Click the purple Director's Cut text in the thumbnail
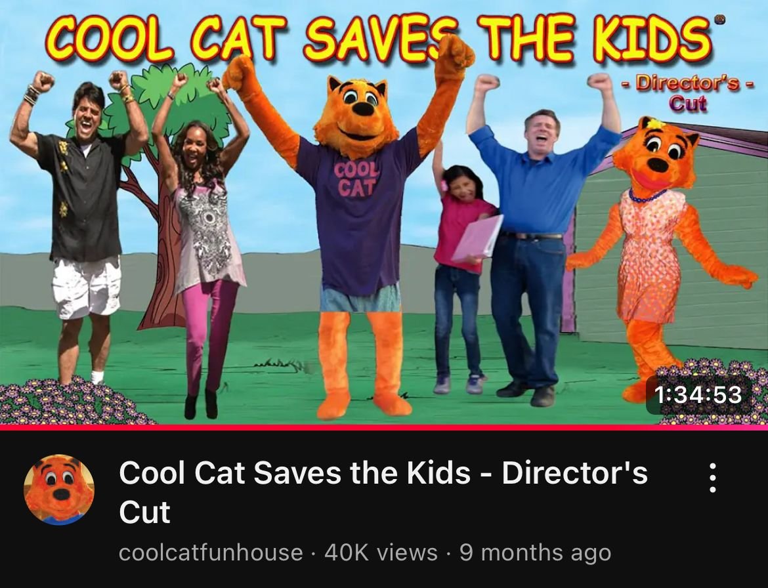Viewport: 768px width, 588px height. pyautogui.click(x=687, y=93)
